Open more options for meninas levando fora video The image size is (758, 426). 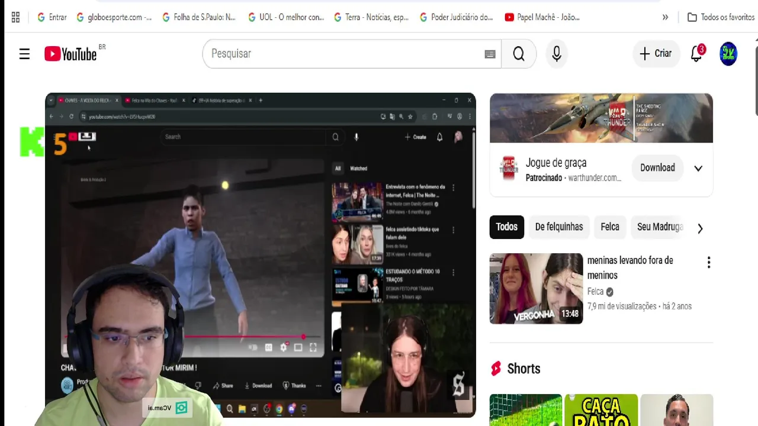point(708,263)
